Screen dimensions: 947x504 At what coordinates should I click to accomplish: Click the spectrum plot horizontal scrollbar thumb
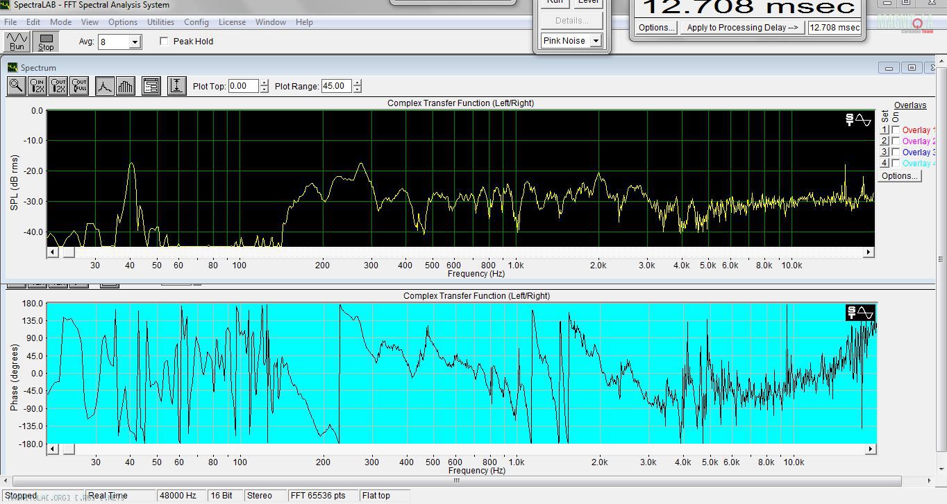[x=68, y=252]
